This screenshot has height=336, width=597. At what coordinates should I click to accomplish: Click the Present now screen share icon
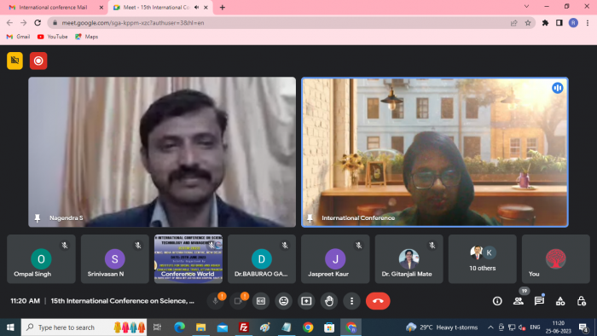(306, 301)
